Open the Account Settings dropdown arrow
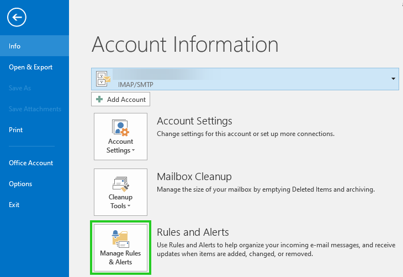 tap(132, 151)
